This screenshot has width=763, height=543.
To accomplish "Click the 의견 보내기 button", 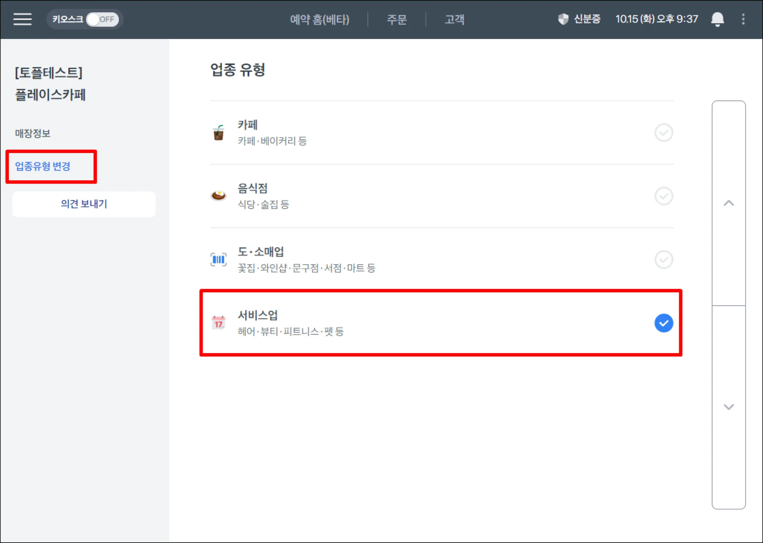I will (x=84, y=204).
